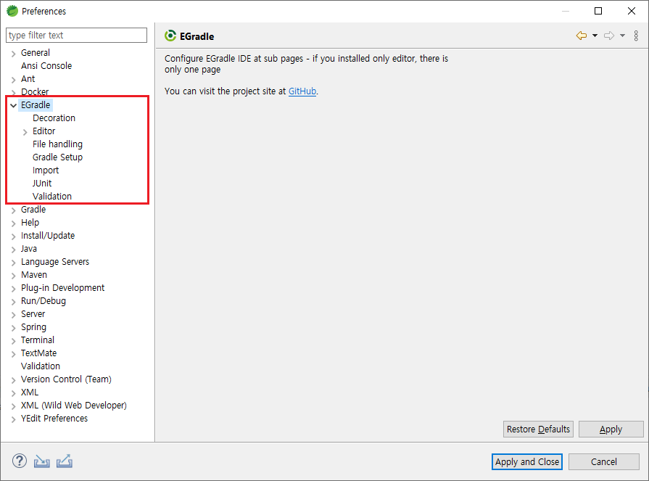Expand the XML (Wild Web Developer) node
The height and width of the screenshot is (481, 649).
[x=13, y=406]
